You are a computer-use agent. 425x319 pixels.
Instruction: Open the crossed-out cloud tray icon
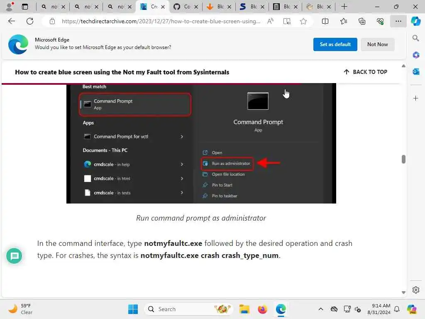click(x=334, y=309)
